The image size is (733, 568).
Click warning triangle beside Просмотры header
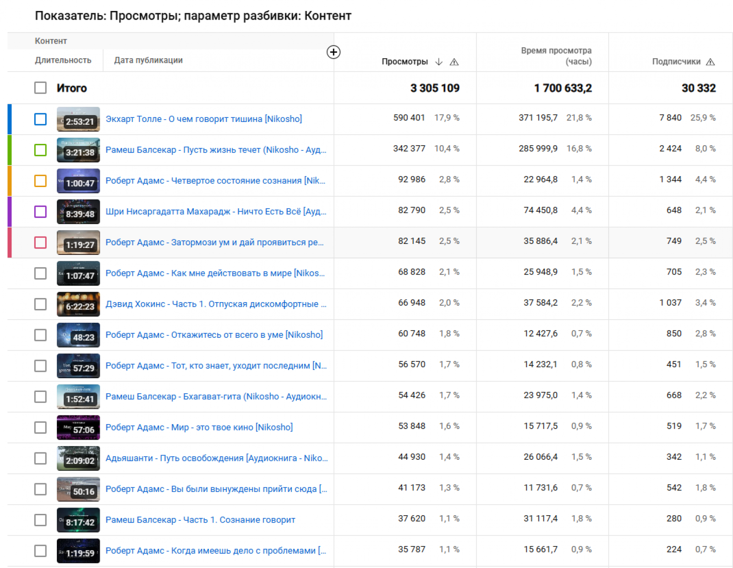tap(454, 62)
